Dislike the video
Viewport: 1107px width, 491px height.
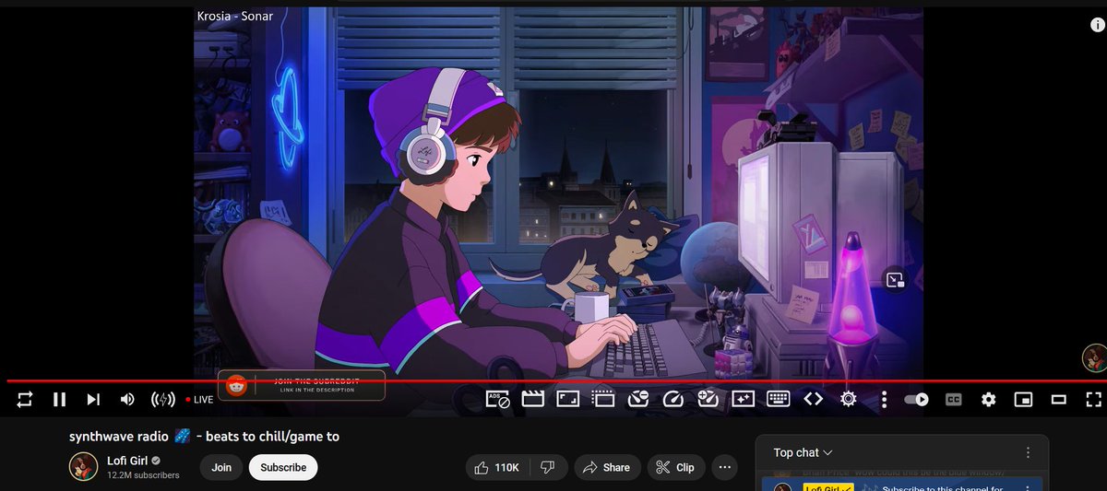(547, 467)
